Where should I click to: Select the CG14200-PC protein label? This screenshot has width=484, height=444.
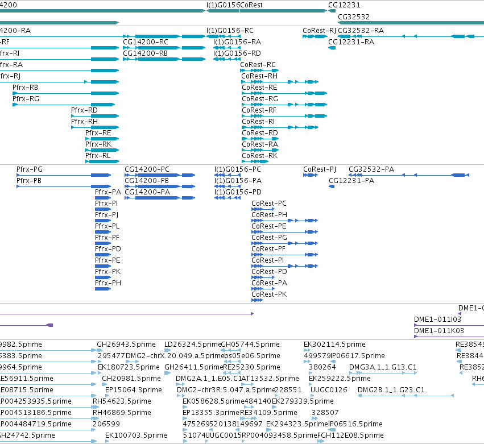[147, 169]
